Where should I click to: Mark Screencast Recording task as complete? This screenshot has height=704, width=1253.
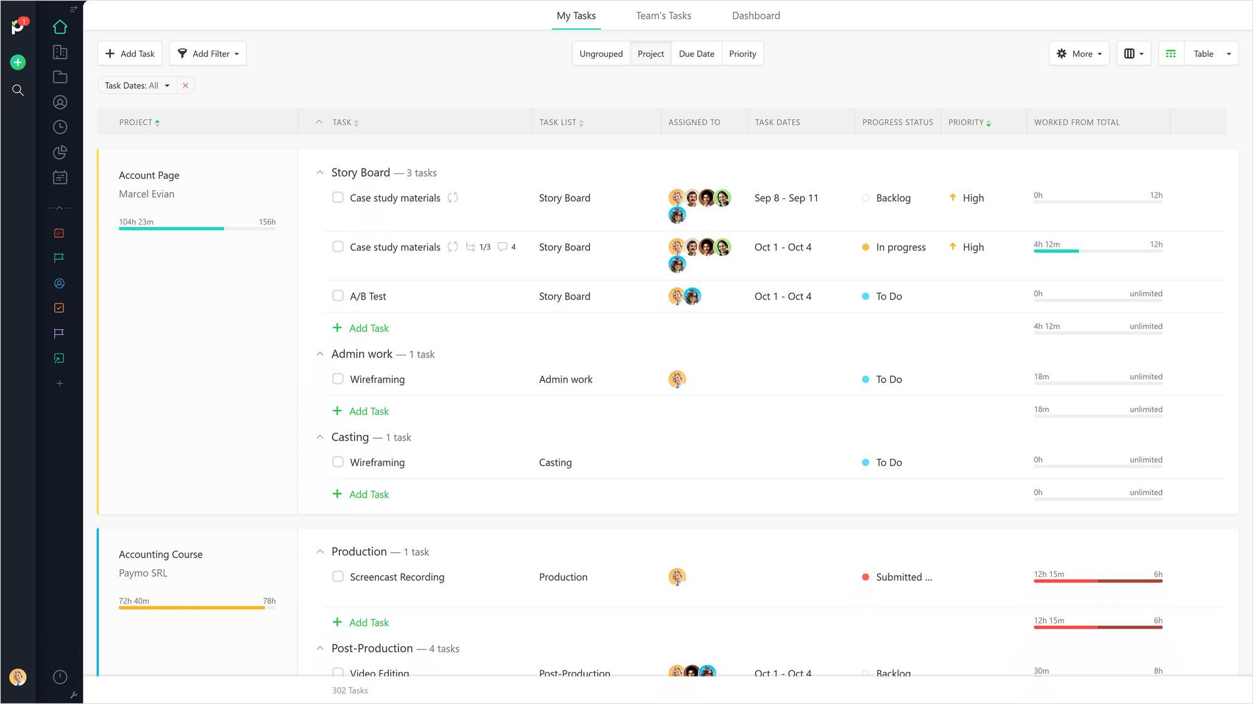tap(338, 576)
